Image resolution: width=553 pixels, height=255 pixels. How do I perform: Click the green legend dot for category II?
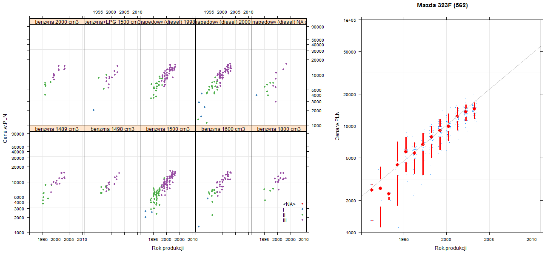tap(302, 214)
